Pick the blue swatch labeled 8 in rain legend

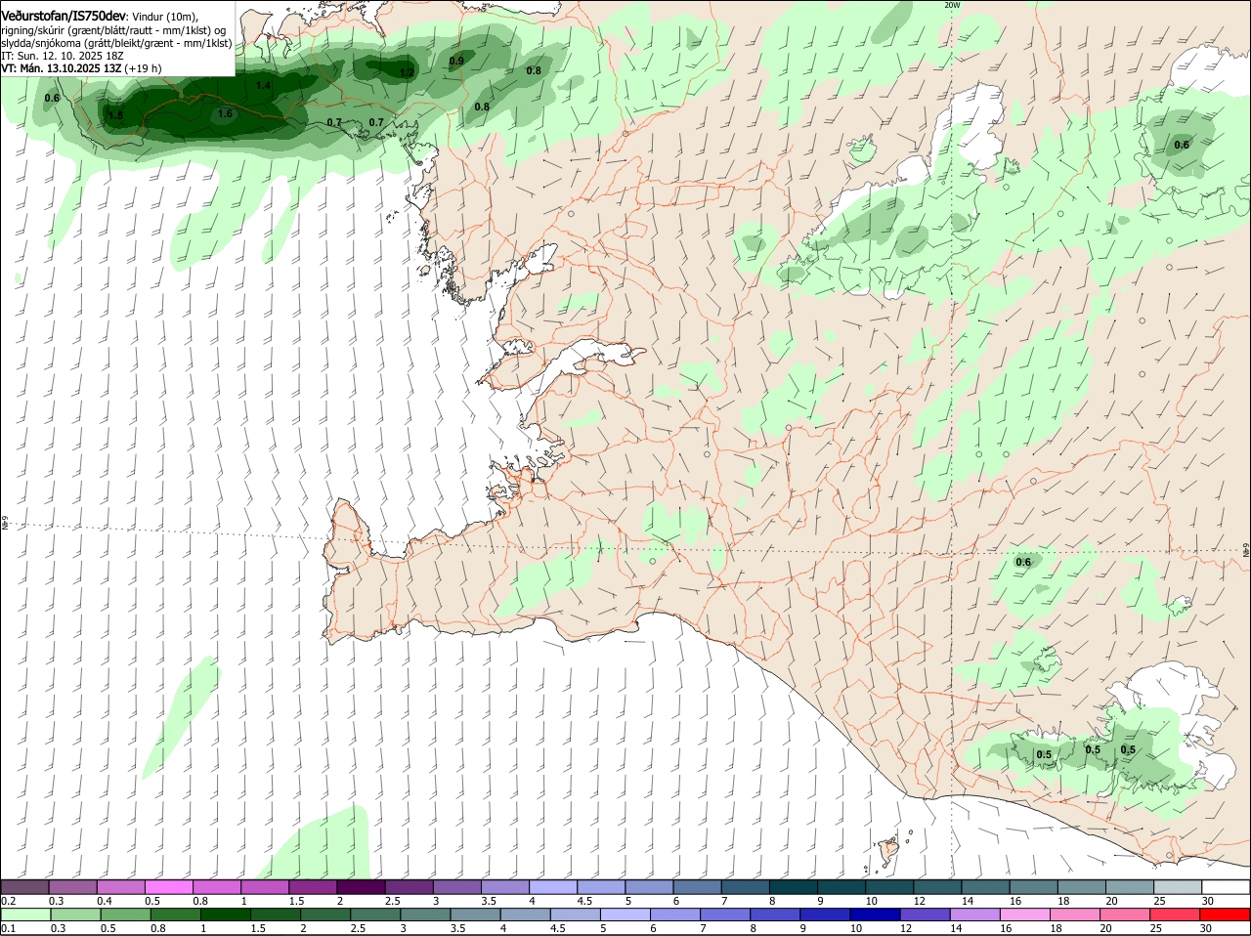(775, 915)
